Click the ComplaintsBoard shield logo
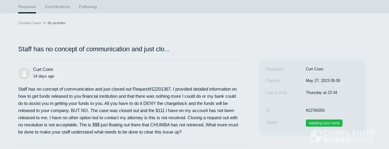 pos(316,136)
